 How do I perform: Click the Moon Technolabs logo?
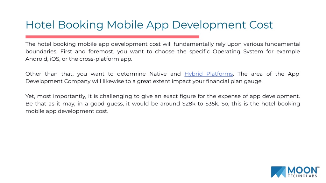[x=295, y=172]
